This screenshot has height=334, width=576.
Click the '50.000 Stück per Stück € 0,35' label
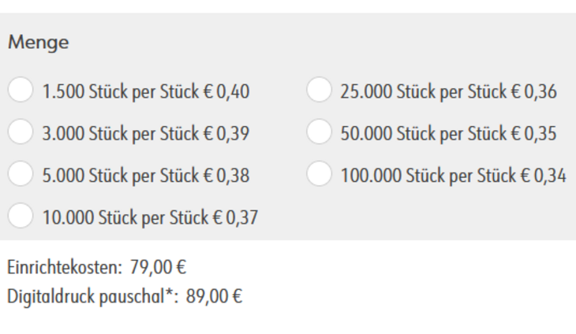click(x=448, y=133)
